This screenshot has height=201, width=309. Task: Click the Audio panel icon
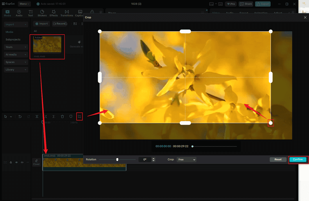coord(19,13)
